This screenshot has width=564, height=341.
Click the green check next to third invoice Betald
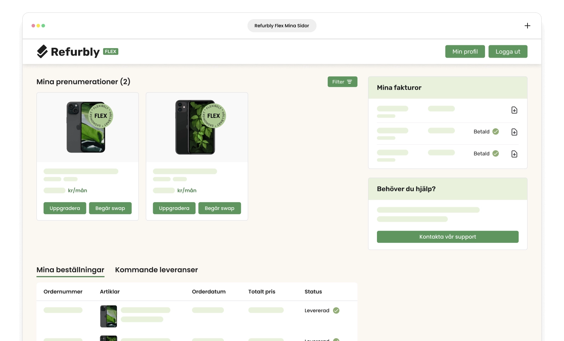tap(496, 153)
